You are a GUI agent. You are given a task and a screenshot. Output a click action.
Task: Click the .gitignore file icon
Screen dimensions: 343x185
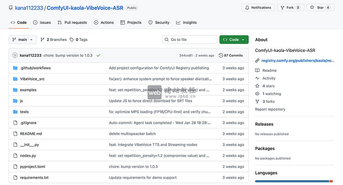[15, 123]
